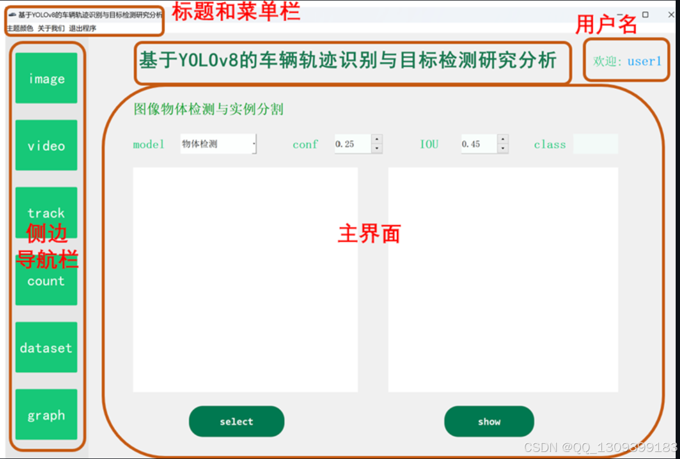Image resolution: width=680 pixels, height=459 pixels.
Task: Open the 主题颜色 menu
Action: pos(20,28)
